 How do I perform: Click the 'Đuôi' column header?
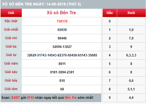[x=131, y=13]
